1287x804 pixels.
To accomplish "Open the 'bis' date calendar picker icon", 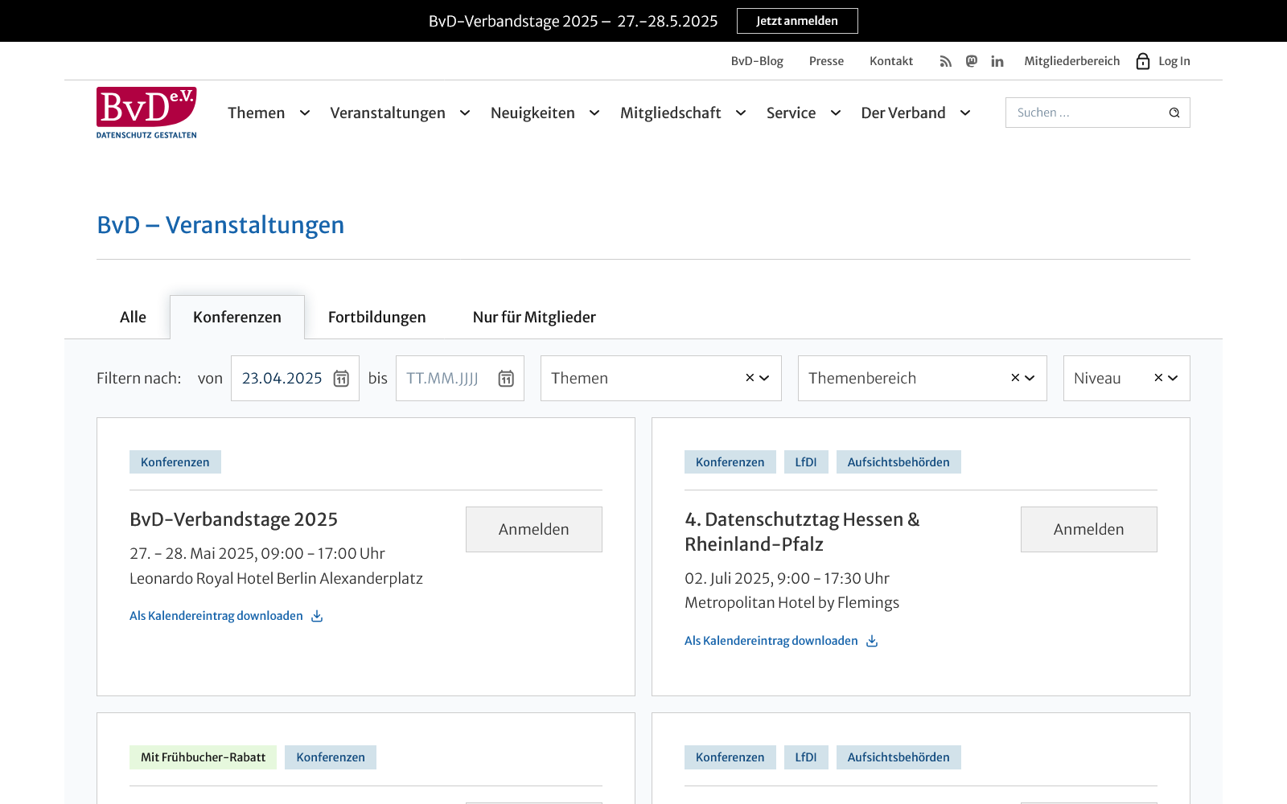I will (506, 379).
